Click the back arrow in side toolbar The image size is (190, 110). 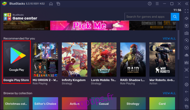point(186,92)
